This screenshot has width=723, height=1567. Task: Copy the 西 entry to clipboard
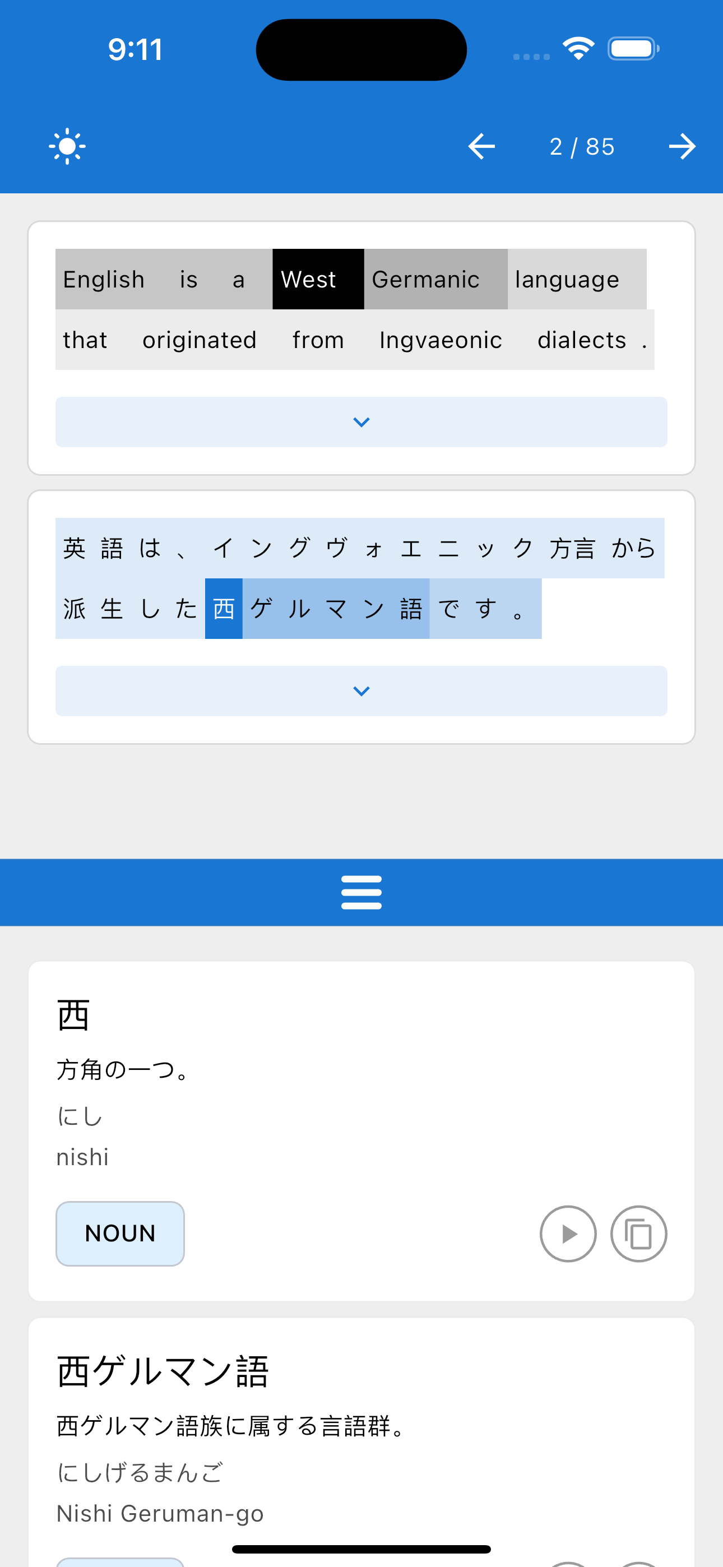tap(638, 1234)
